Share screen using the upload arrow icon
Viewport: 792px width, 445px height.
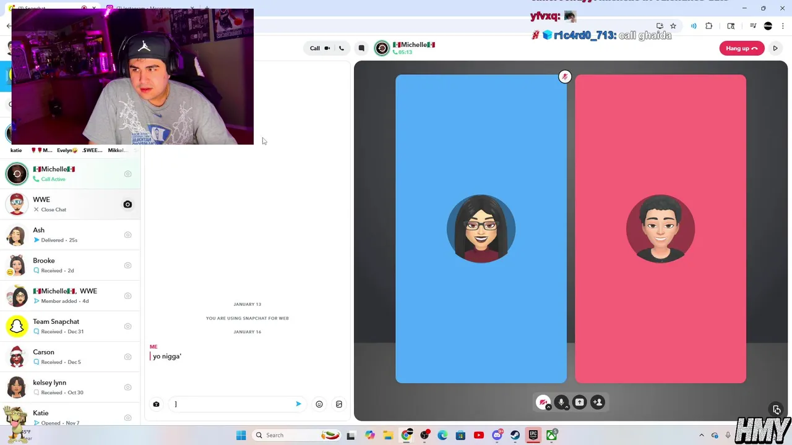tap(579, 402)
